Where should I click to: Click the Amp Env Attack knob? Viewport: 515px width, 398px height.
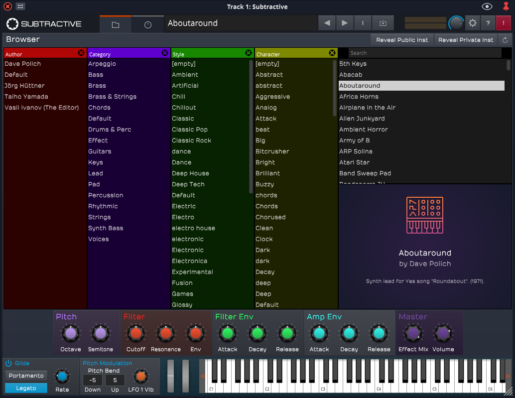click(319, 333)
